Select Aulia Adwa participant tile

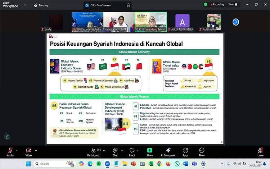pos(214,22)
